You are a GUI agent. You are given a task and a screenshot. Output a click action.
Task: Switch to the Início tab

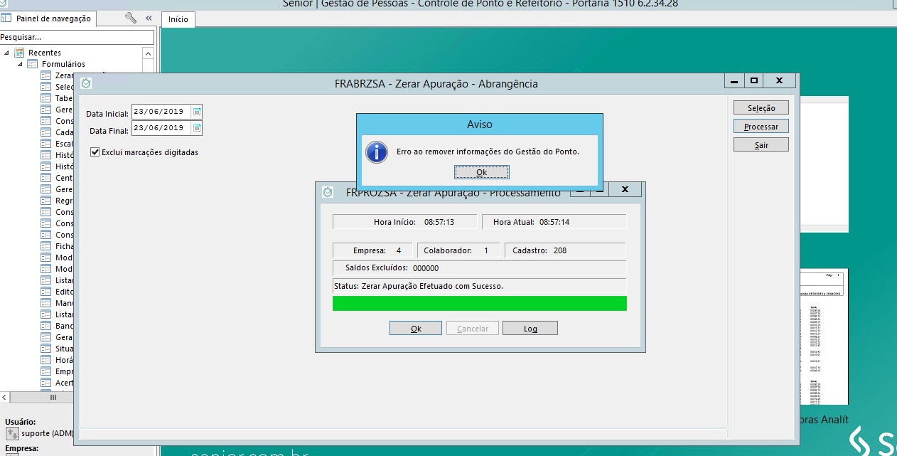tap(178, 19)
